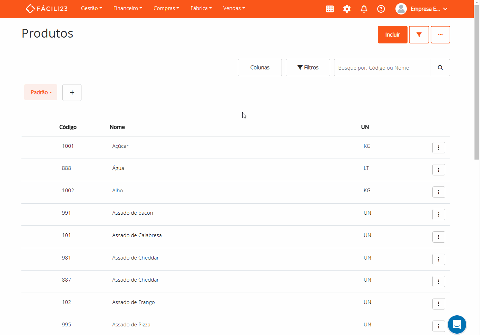480x335 pixels.
Task: Open the chat support bubble
Action: [457, 324]
